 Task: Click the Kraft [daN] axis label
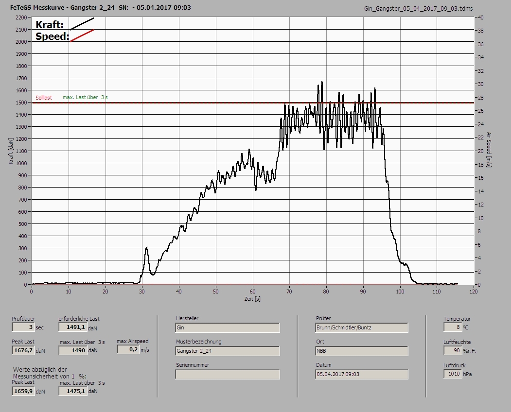pos(11,151)
